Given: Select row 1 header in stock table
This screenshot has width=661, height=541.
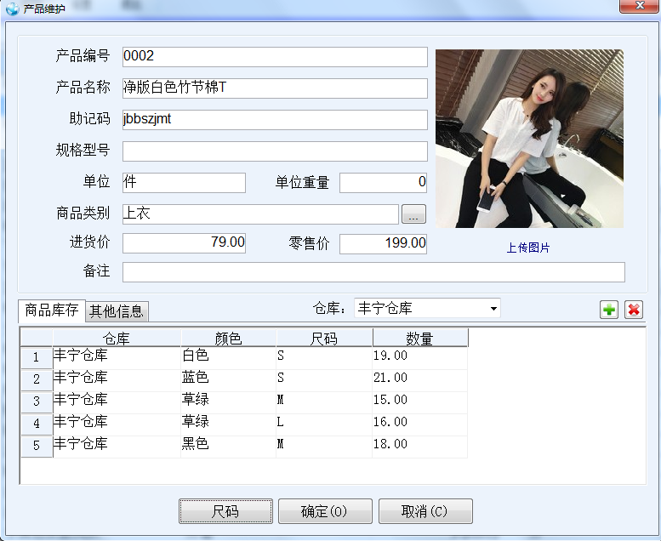Looking at the screenshot, I should point(37,357).
